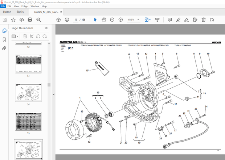Go to the next page arrow
Viewport: 225px width, 160px height.
(67, 20)
